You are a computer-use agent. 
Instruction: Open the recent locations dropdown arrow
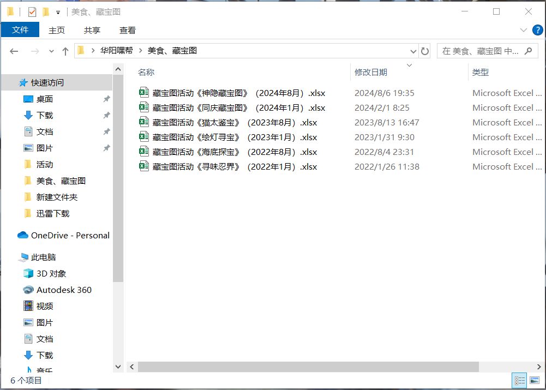coord(51,51)
